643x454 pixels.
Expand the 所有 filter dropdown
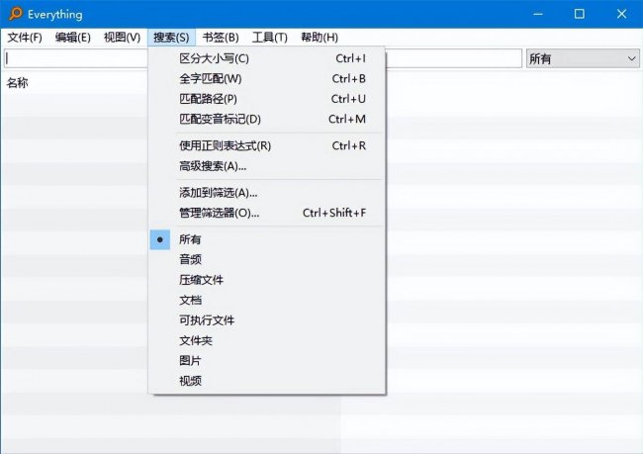pyautogui.click(x=583, y=58)
